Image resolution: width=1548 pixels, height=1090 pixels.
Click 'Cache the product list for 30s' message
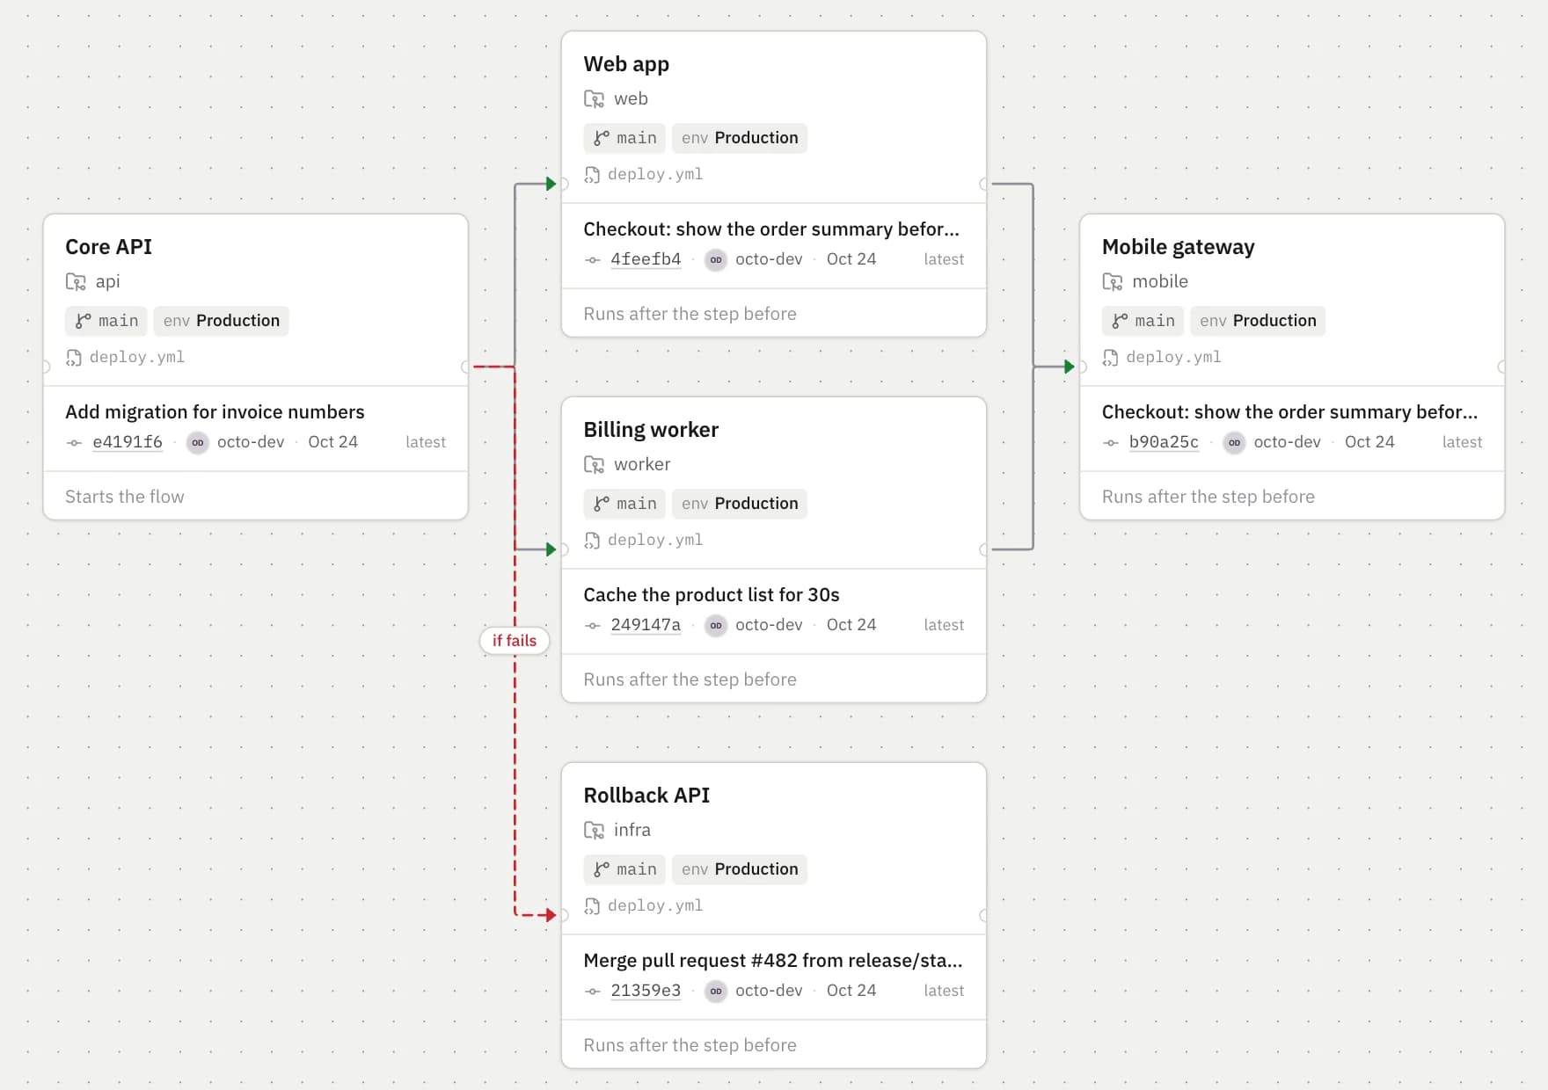click(x=712, y=595)
